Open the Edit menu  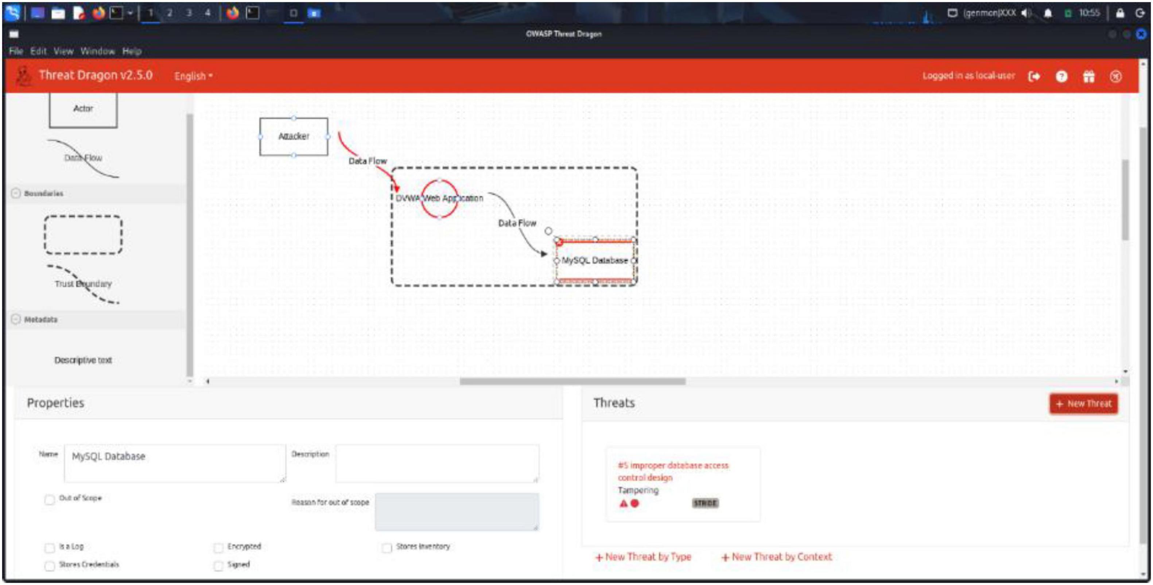[x=39, y=51]
